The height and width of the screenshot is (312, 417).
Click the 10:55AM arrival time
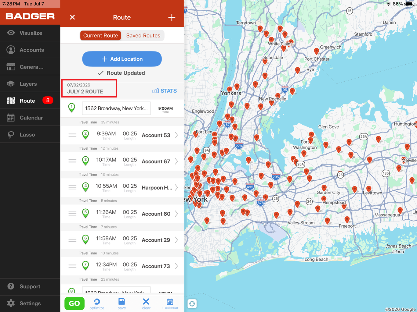coord(106,186)
